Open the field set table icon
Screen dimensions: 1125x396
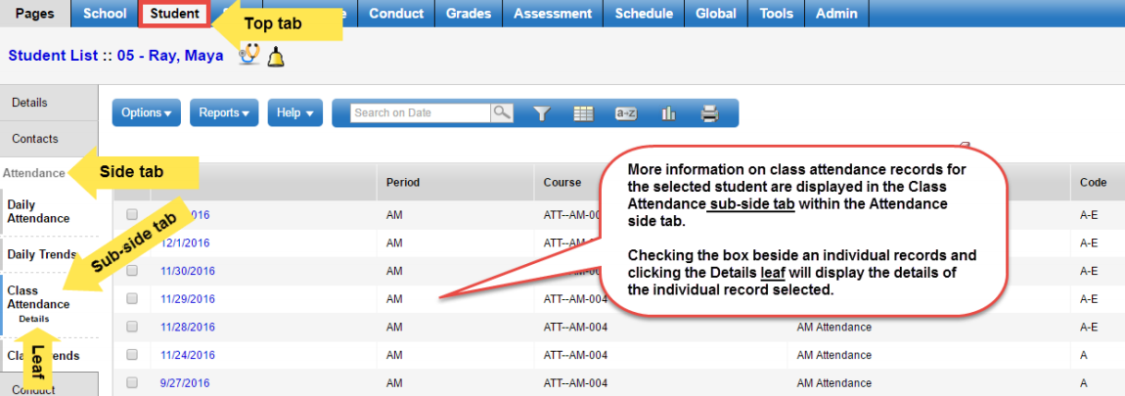[583, 113]
